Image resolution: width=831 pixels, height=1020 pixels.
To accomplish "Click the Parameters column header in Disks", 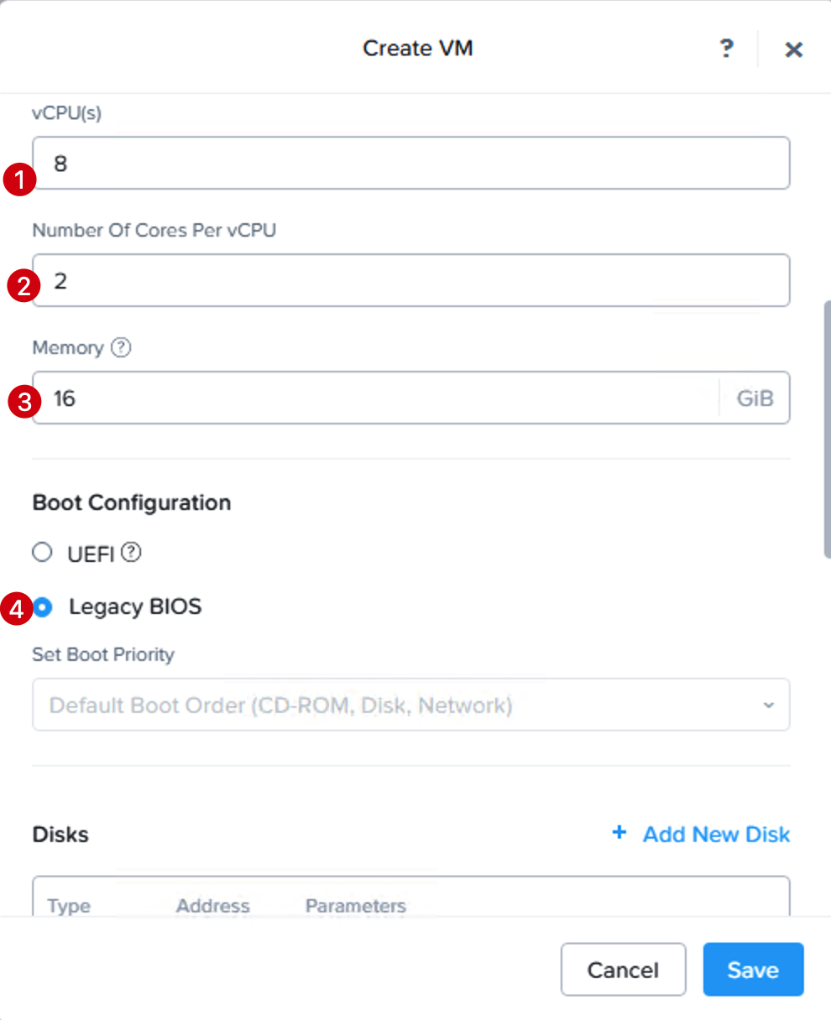I will [x=356, y=906].
